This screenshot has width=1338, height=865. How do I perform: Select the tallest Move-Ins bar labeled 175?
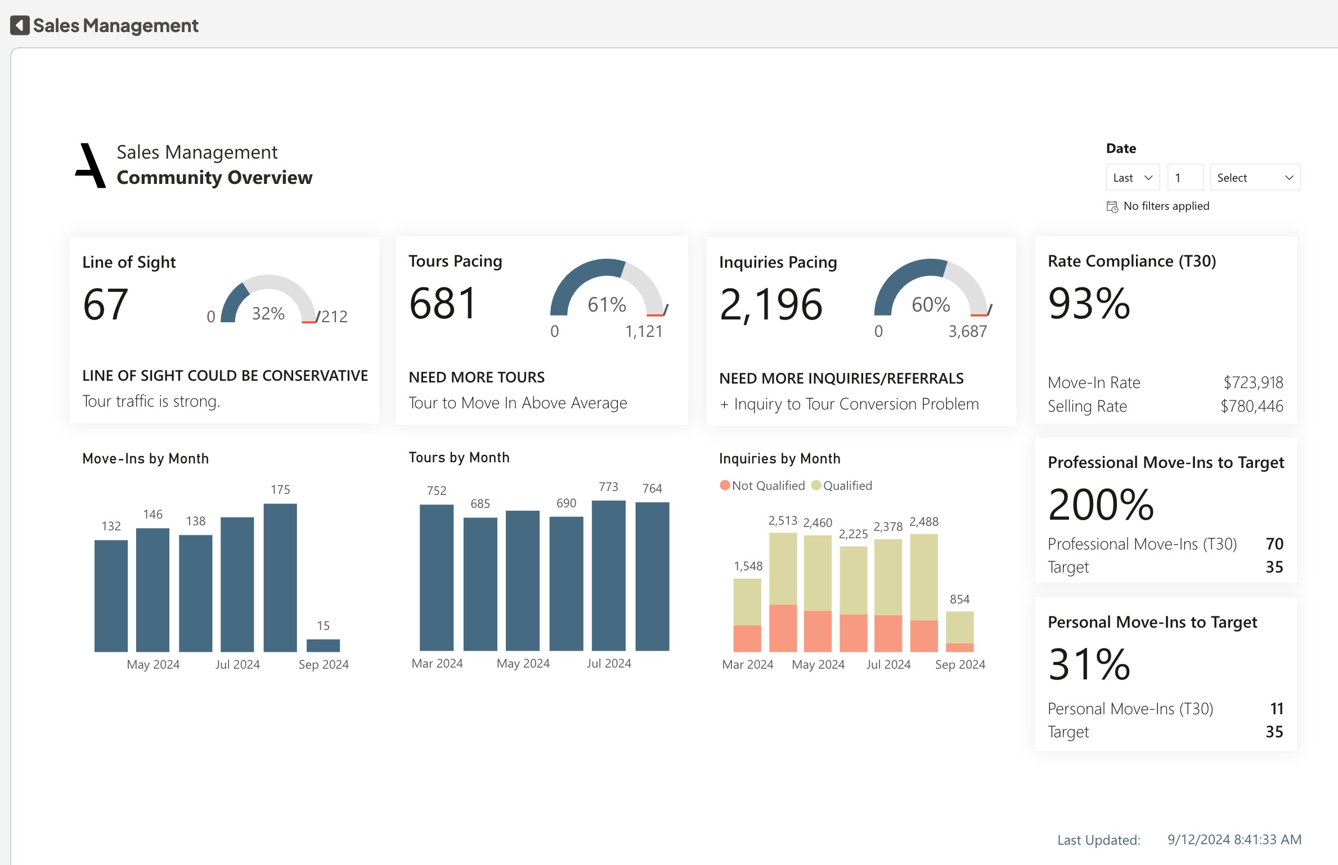point(280,577)
